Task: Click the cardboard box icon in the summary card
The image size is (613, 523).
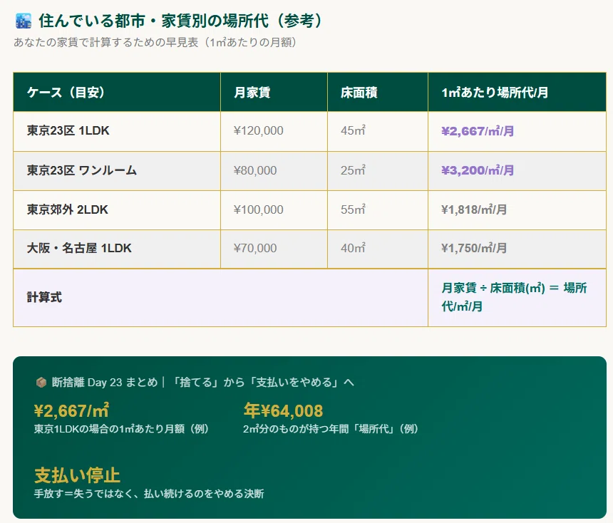Action: 41,383
